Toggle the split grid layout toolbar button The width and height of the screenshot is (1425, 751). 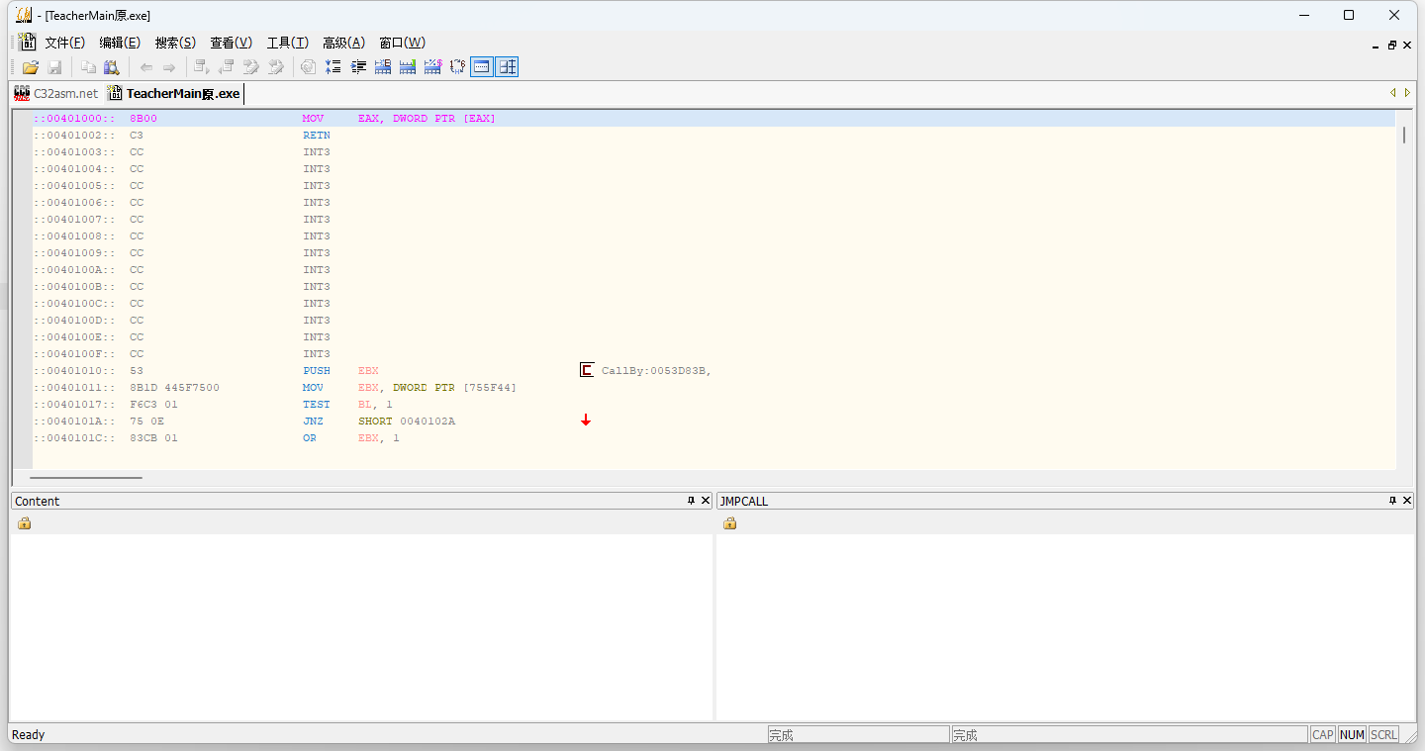(507, 67)
